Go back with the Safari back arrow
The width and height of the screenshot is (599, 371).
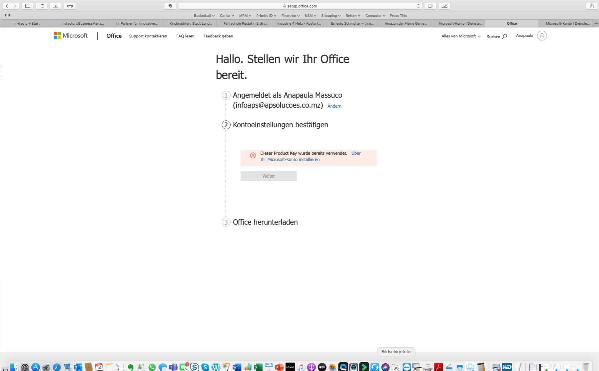tap(7, 6)
